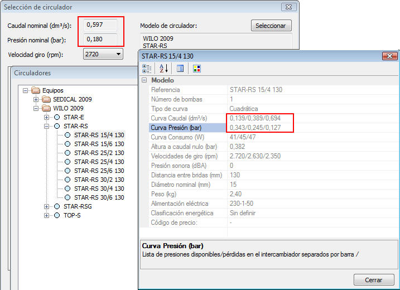This screenshot has height=290, width=400.
Task: Click the value 0,343/0,245/0,127
Action: click(255, 128)
